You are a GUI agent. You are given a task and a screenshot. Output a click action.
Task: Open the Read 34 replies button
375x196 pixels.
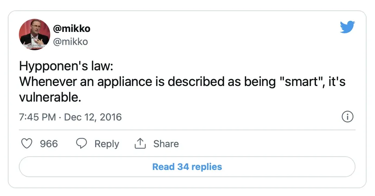(187, 167)
